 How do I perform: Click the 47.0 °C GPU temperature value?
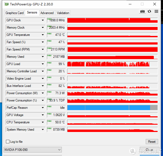(x=56, y=35)
